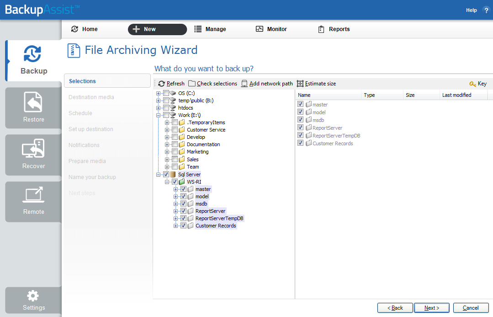Click the Next button
The image size is (493, 317).
coord(432,308)
